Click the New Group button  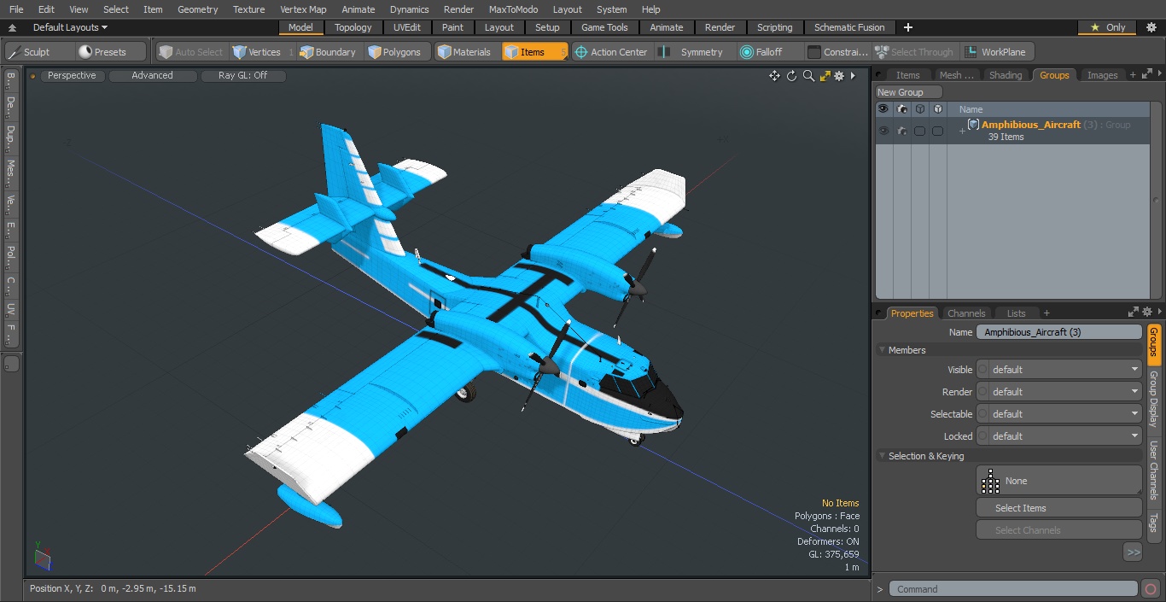click(x=909, y=92)
